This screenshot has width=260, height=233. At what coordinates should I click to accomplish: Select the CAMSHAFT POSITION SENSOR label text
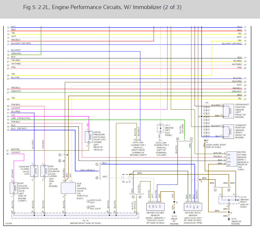pos(241,131)
